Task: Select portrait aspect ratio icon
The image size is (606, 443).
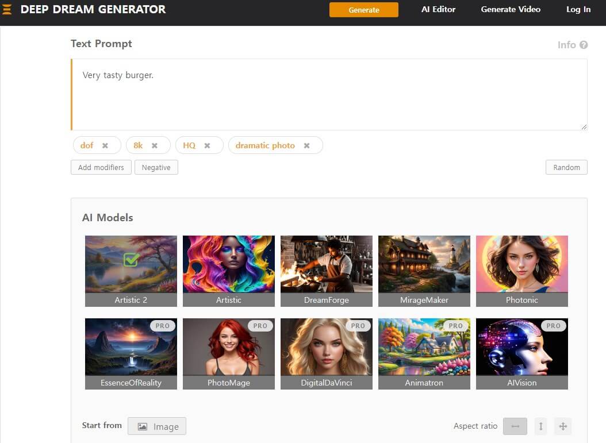Action: (x=540, y=426)
